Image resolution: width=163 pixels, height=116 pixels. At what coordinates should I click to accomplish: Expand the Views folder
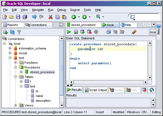15,105
